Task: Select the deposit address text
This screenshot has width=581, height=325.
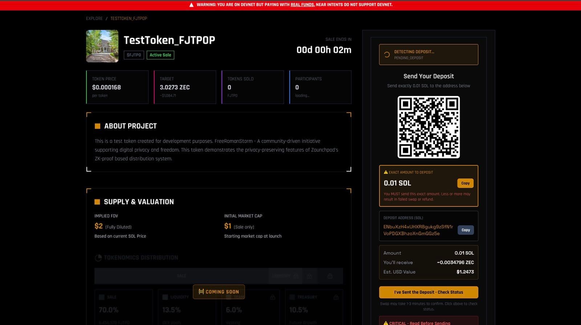Action: pyautogui.click(x=418, y=230)
